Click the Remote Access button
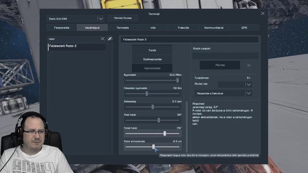Viewport: 308px width, 173px height. [x=123, y=18]
